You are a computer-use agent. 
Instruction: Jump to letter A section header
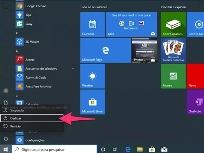pos(17,51)
